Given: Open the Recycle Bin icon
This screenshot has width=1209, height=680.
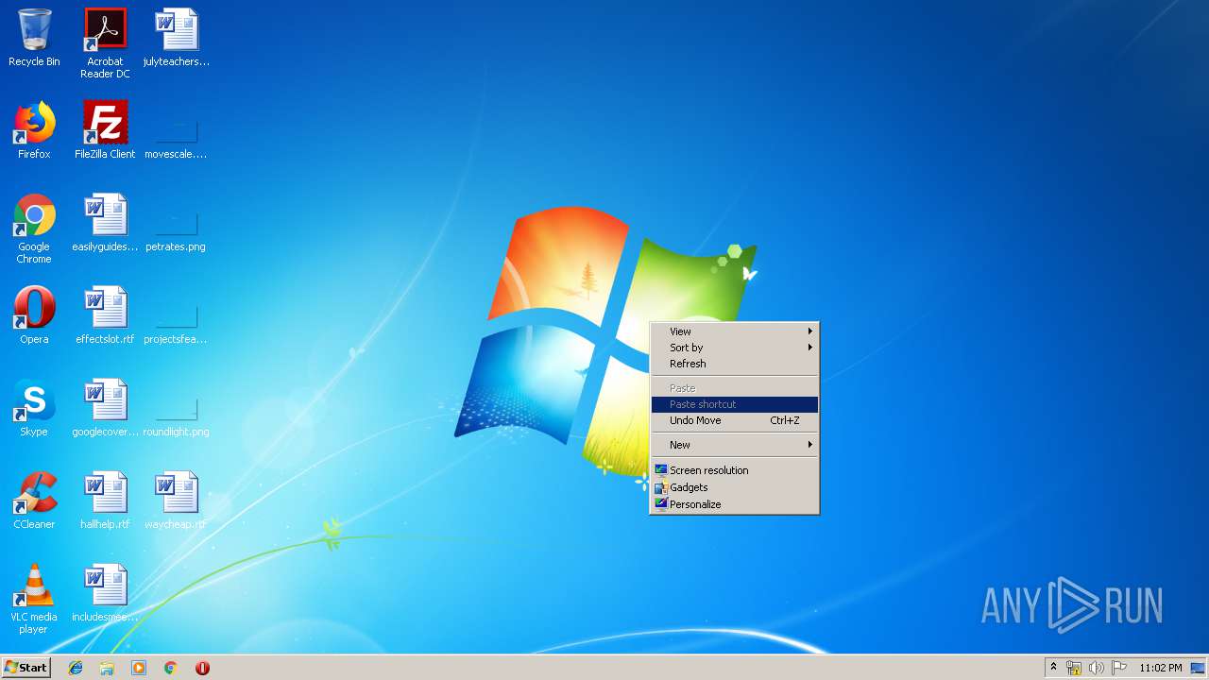Looking at the screenshot, I should pyautogui.click(x=34, y=38).
